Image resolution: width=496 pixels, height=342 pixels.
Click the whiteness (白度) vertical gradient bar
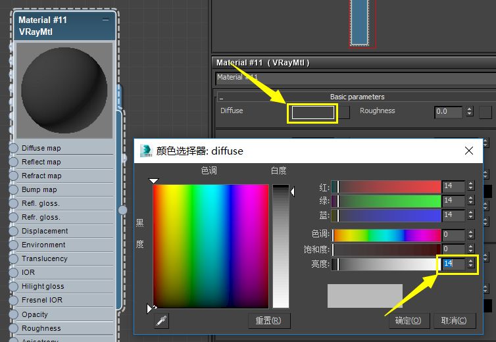(x=281, y=246)
